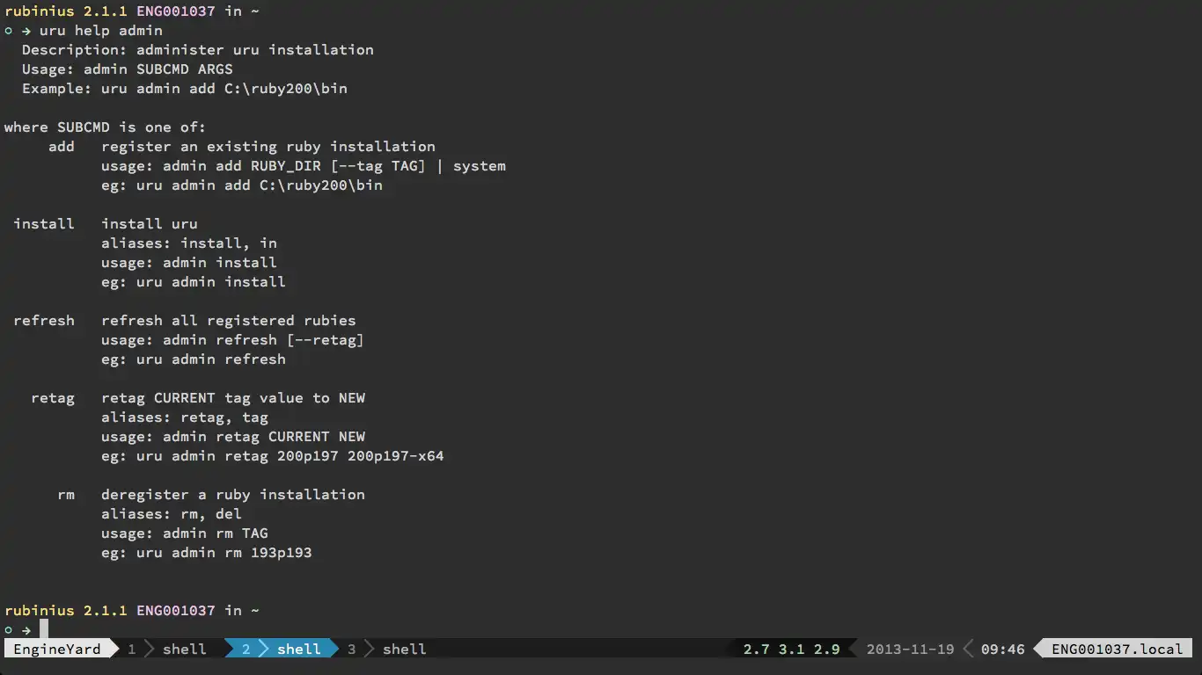This screenshot has width=1202, height=675.
Task: Click the typed command 'uru help admin'
Action: tap(101, 31)
